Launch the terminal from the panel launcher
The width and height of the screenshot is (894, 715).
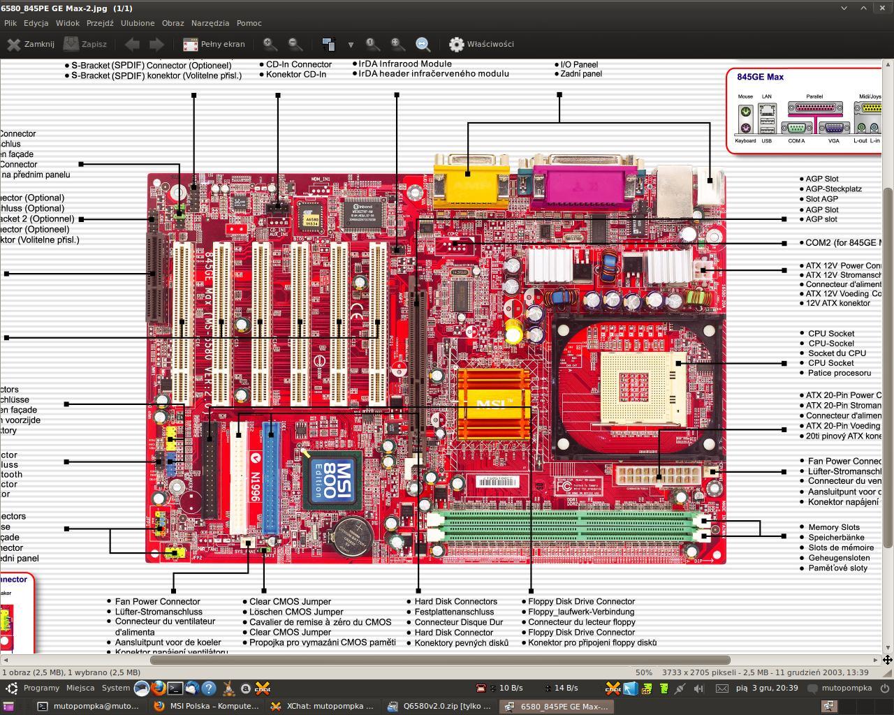175,688
